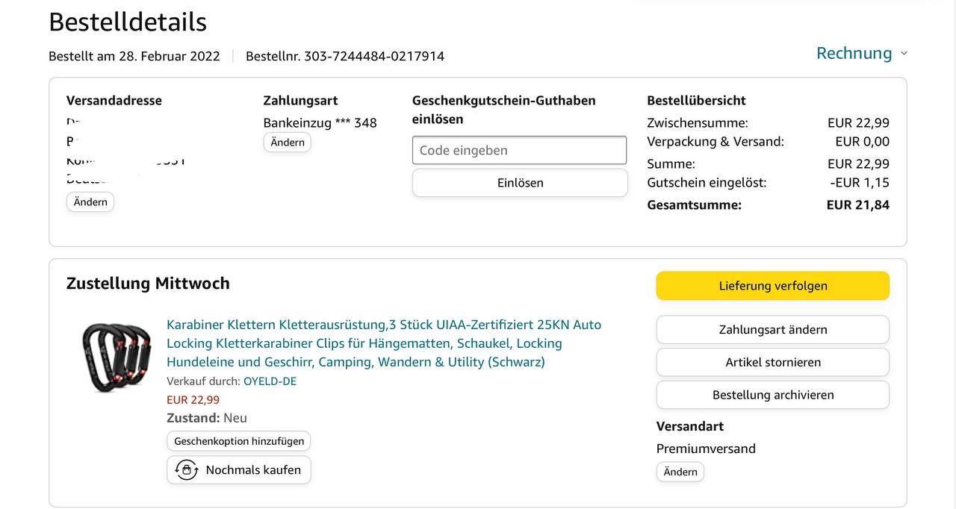Click the Zustellung Mittwoch delivery heading
This screenshot has width=956, height=509.
148,284
